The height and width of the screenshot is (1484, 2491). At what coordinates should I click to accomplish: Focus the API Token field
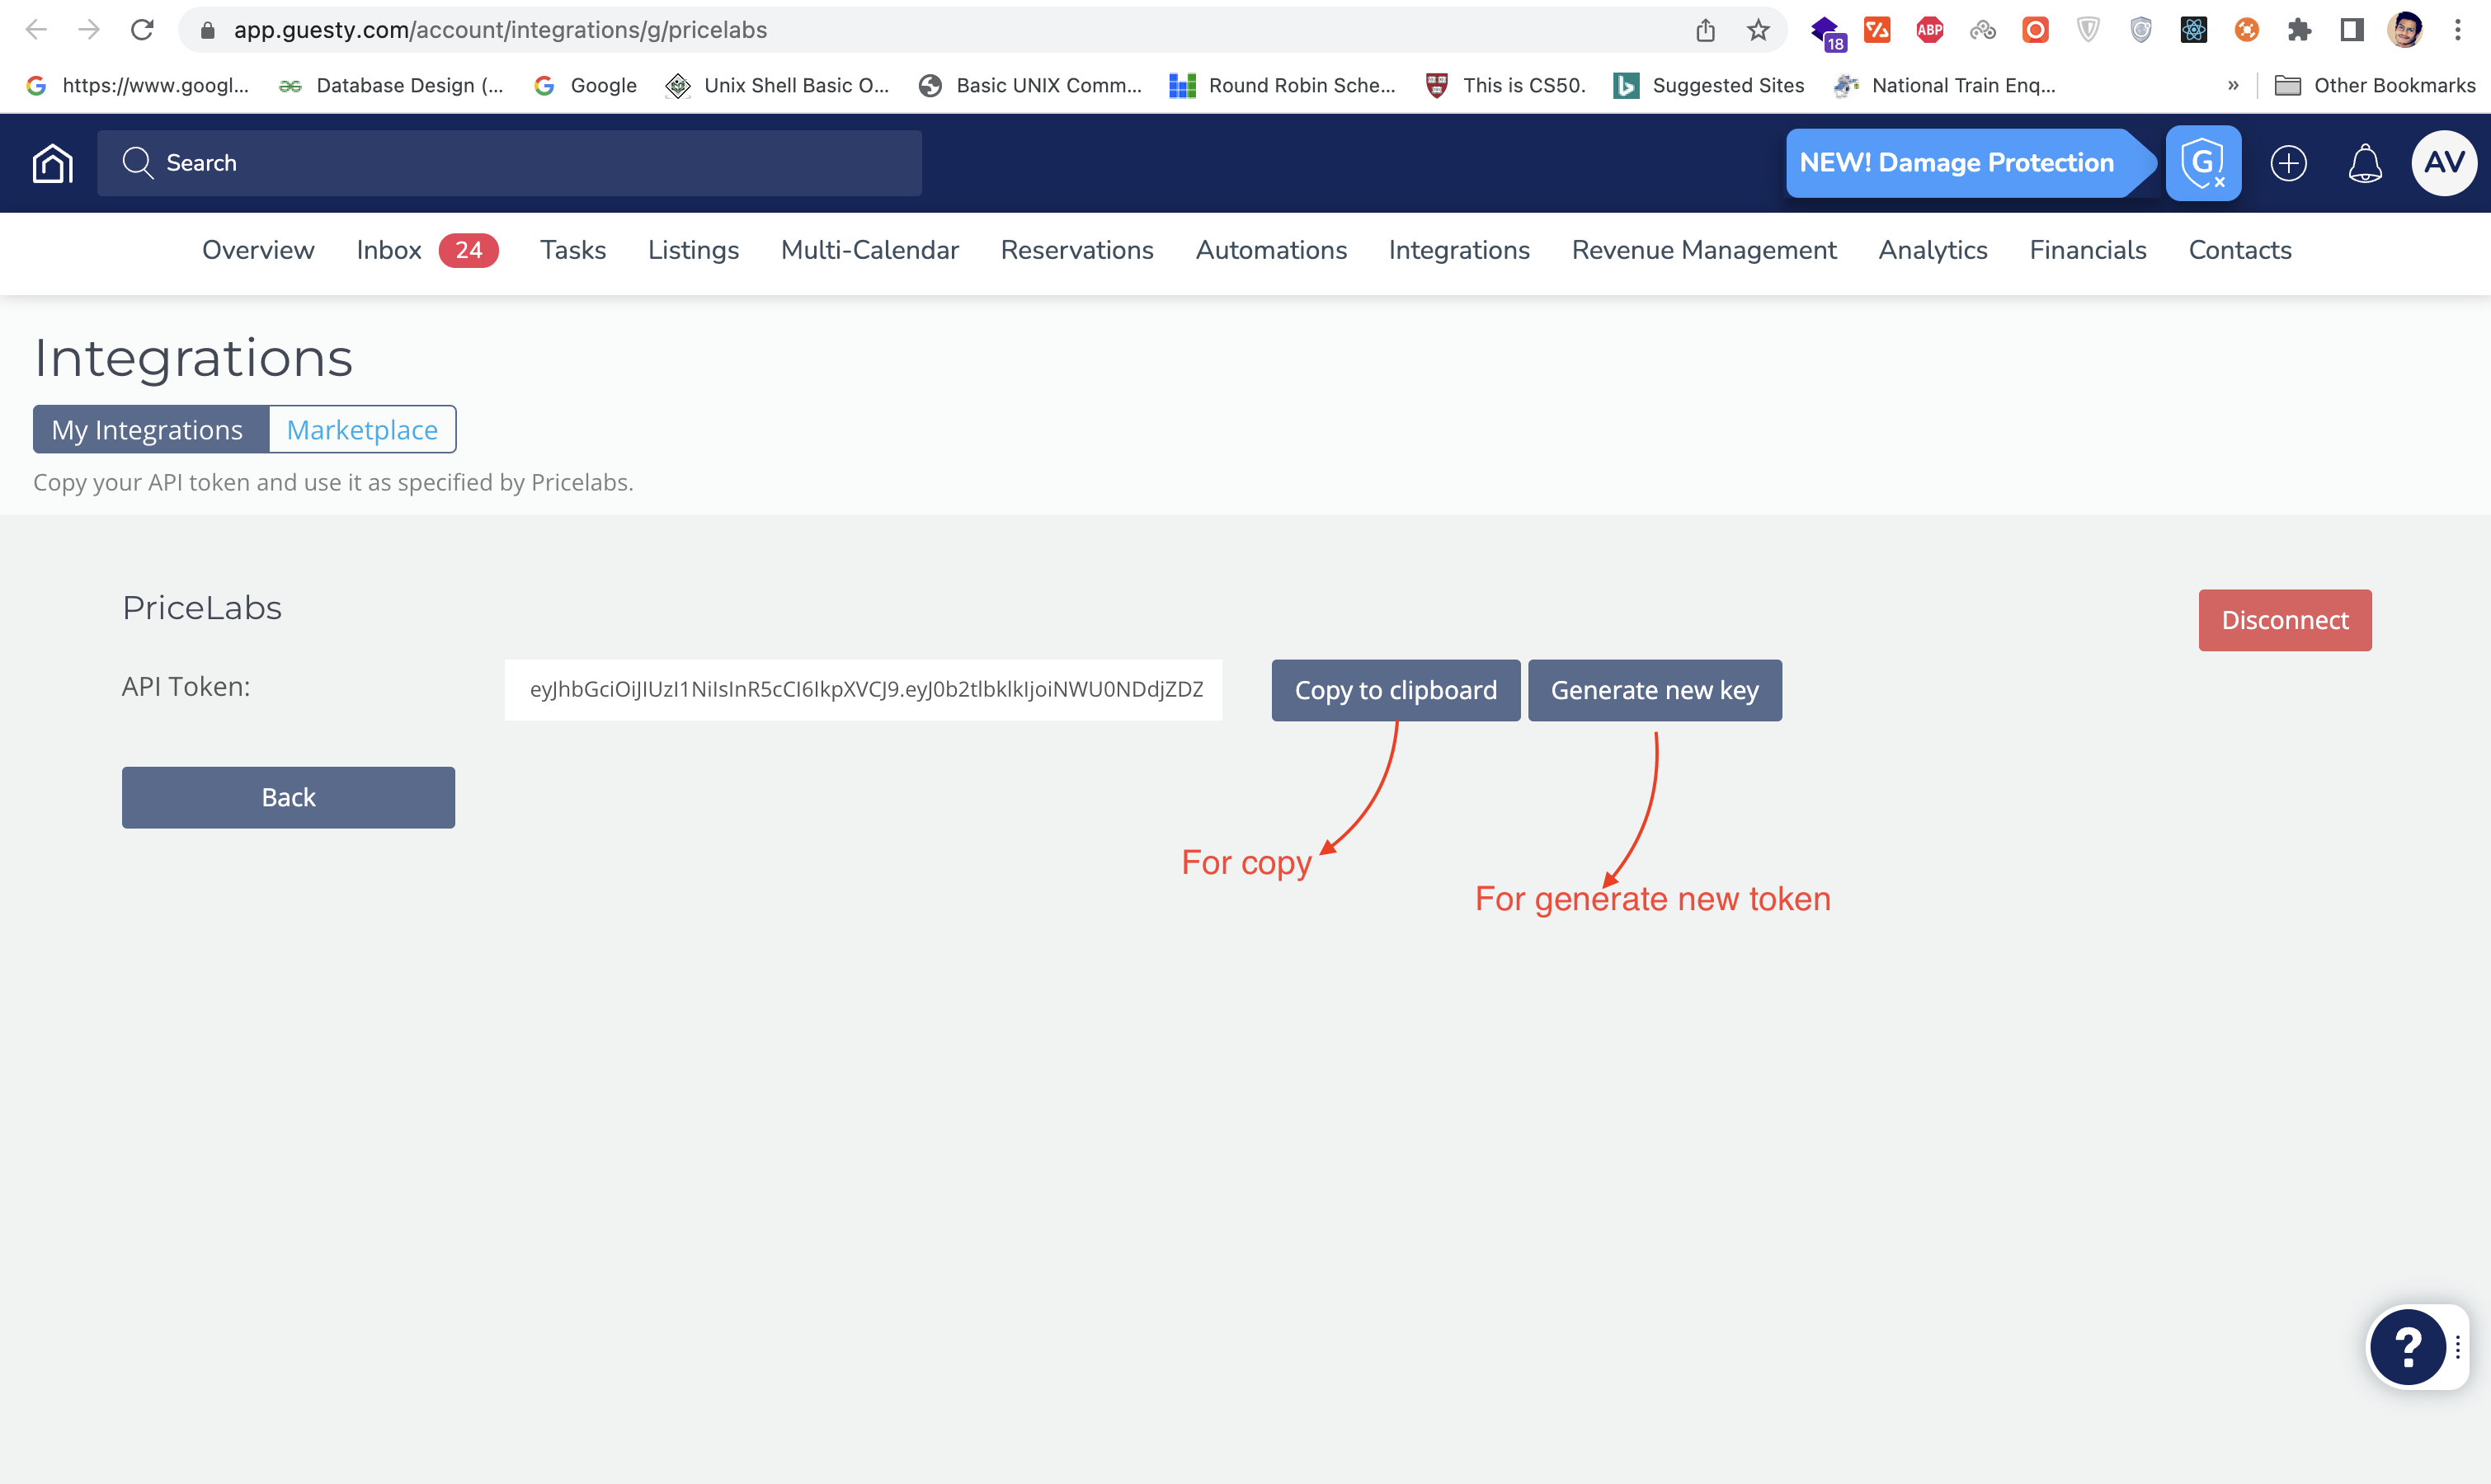coord(864,689)
